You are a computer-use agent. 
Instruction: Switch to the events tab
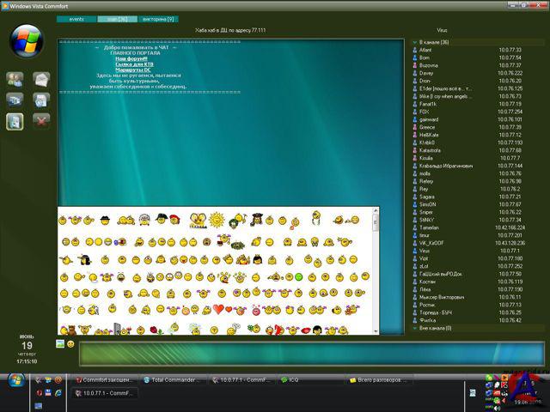[x=76, y=17]
